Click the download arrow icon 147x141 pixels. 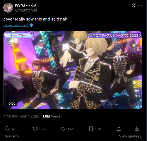tap(137, 129)
